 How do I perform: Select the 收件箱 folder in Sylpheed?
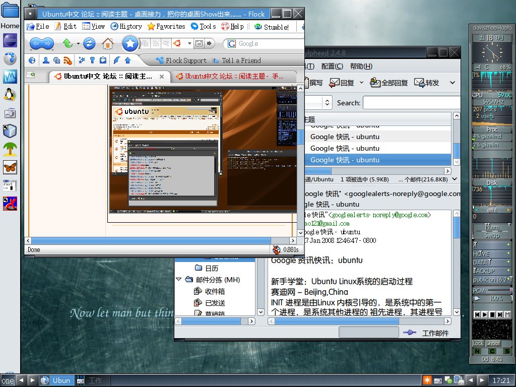pyautogui.click(x=210, y=291)
